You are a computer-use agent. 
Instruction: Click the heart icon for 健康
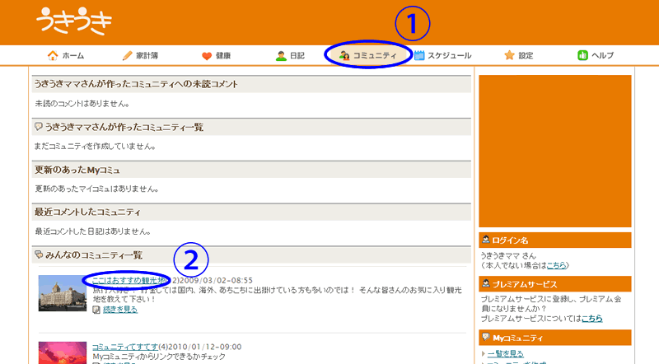click(207, 56)
